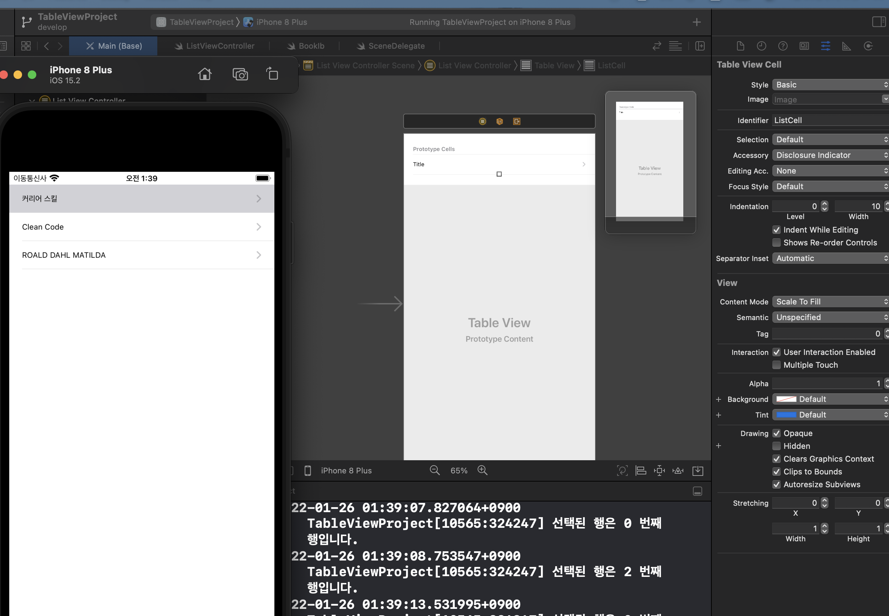Take a simulator screenshot with camera icon
Viewport: 889px width, 616px height.
click(240, 74)
